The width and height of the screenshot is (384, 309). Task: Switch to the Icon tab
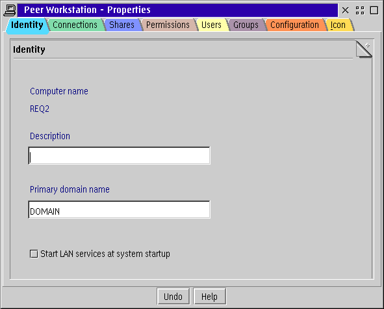point(339,25)
